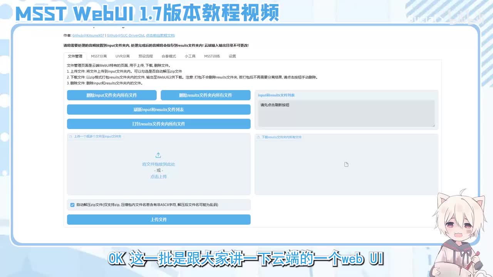Switch to the MSST分离 tab
The image size is (493, 277).
[99, 56]
